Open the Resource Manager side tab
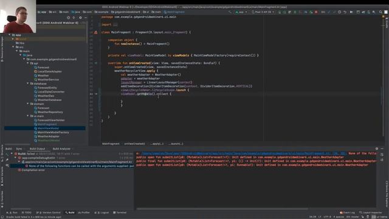Image resolution: width=389 pixels, height=219 pixels. [2, 49]
